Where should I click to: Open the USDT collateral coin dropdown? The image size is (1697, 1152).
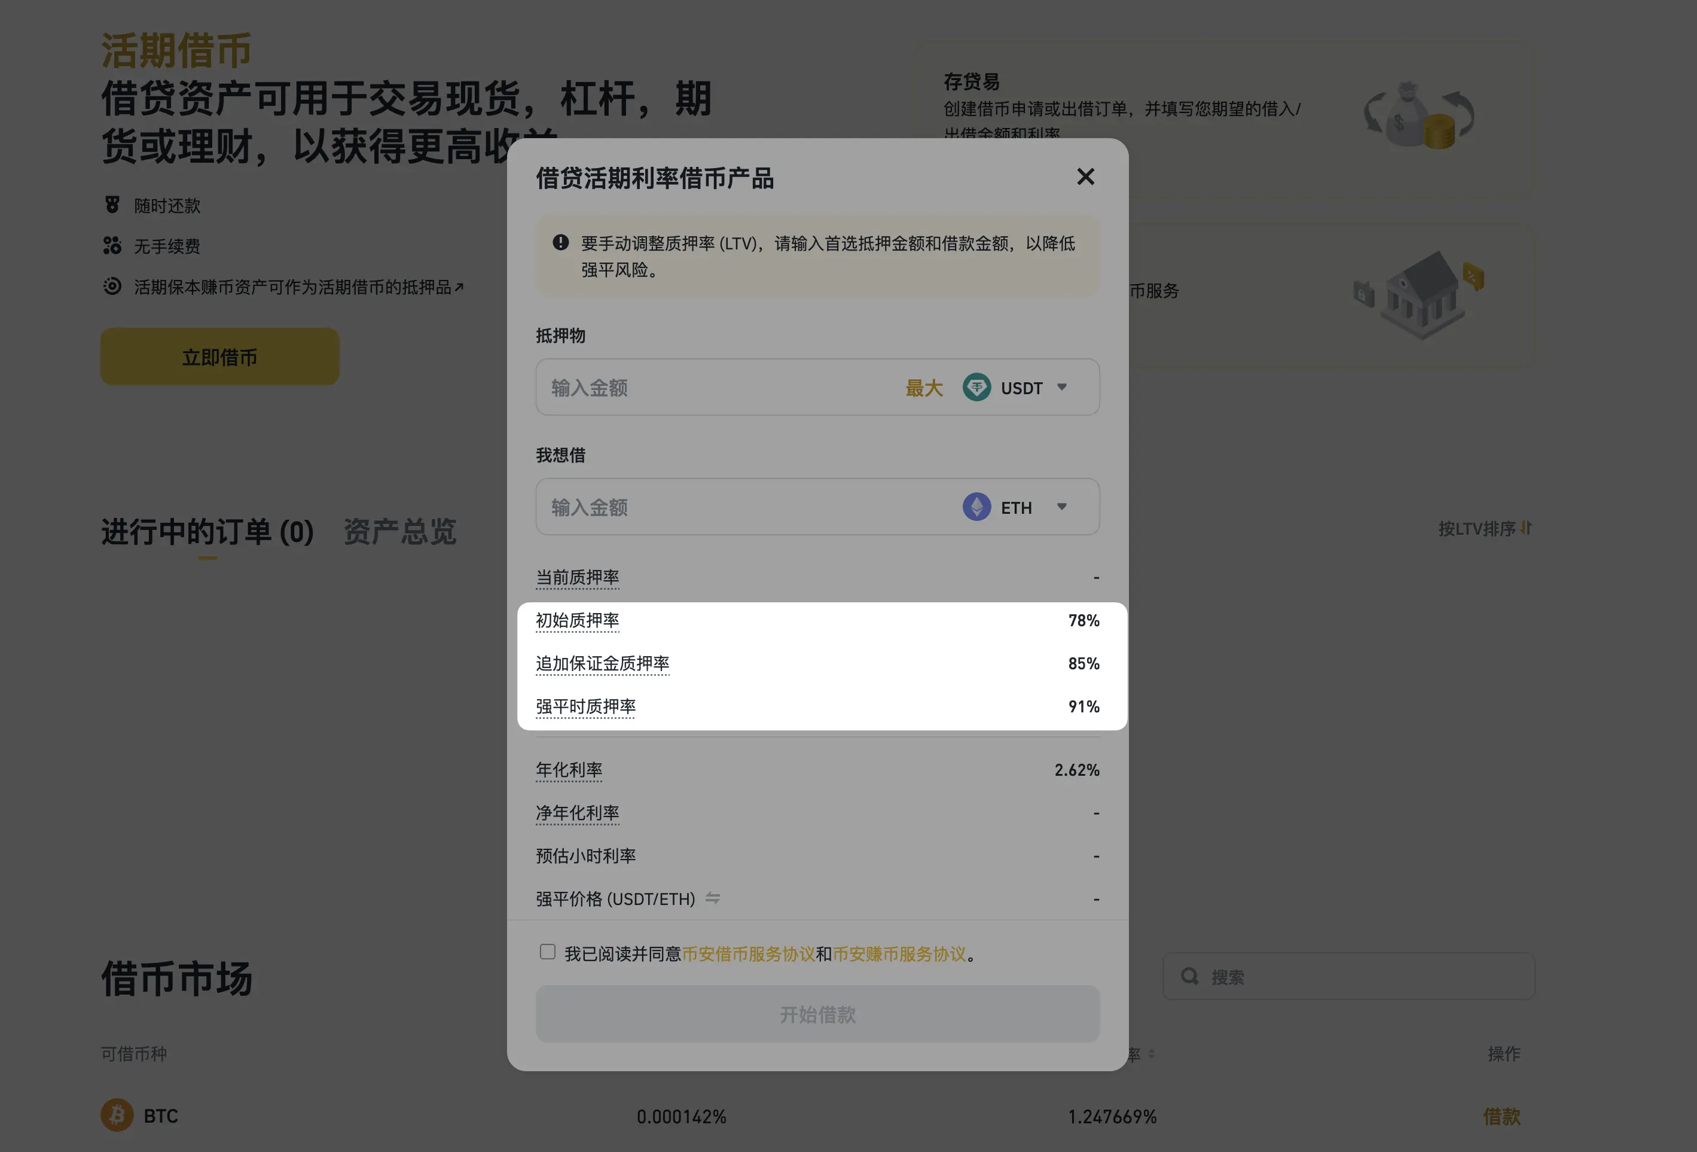(1062, 387)
